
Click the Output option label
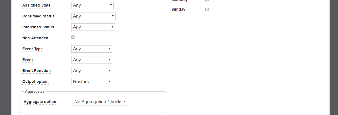click(x=35, y=81)
